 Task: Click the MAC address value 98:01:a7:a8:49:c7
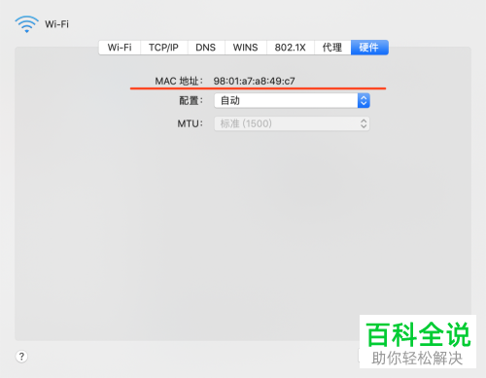[254, 81]
